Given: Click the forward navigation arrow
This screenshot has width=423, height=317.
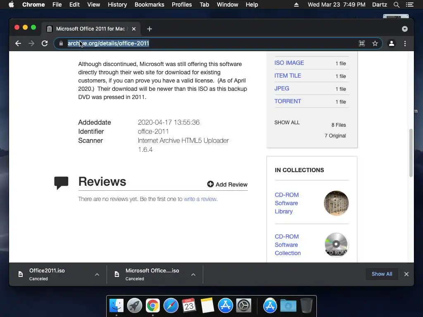Looking at the screenshot, I should (31, 43).
